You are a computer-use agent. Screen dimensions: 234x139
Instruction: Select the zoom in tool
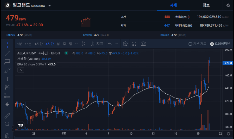tap(7, 124)
